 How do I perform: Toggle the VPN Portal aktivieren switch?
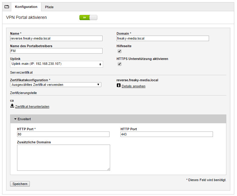point(88,18)
